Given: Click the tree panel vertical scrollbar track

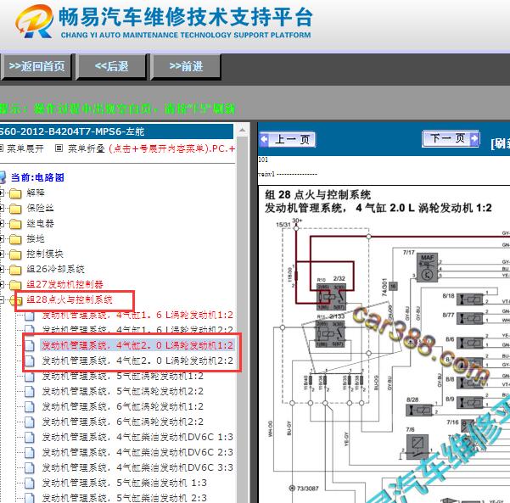Looking at the screenshot, I should 242,319.
